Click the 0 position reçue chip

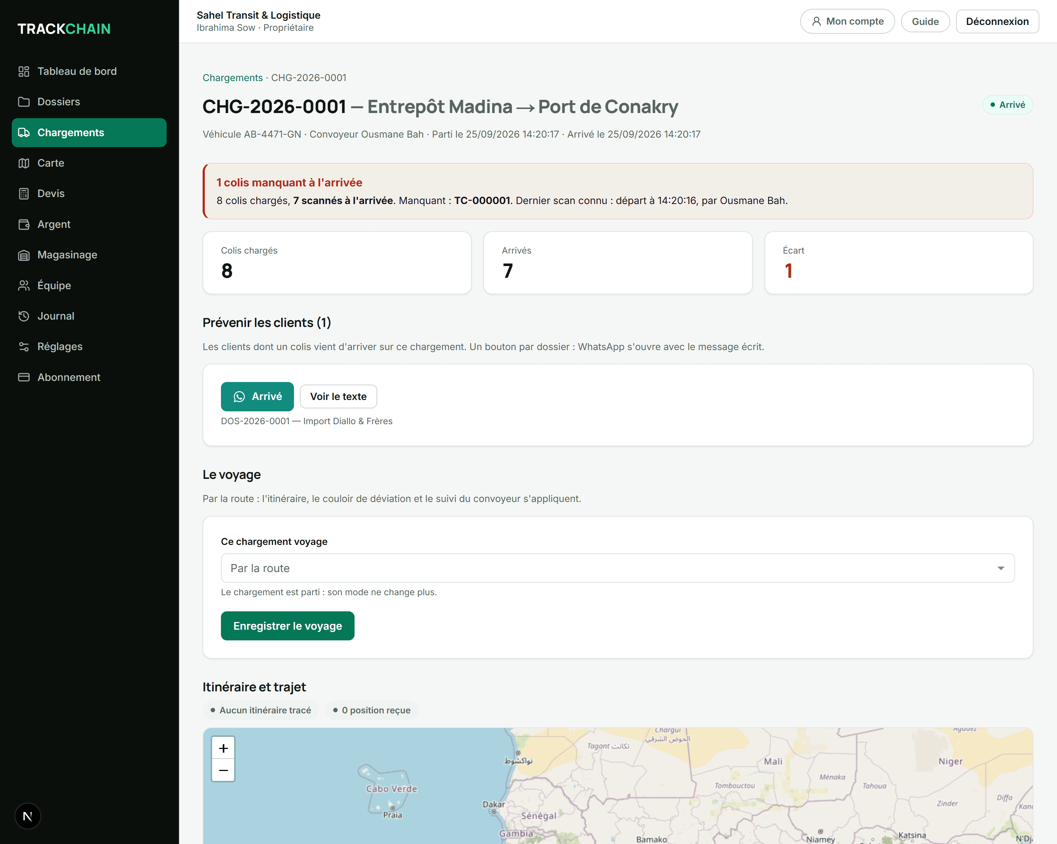372,710
